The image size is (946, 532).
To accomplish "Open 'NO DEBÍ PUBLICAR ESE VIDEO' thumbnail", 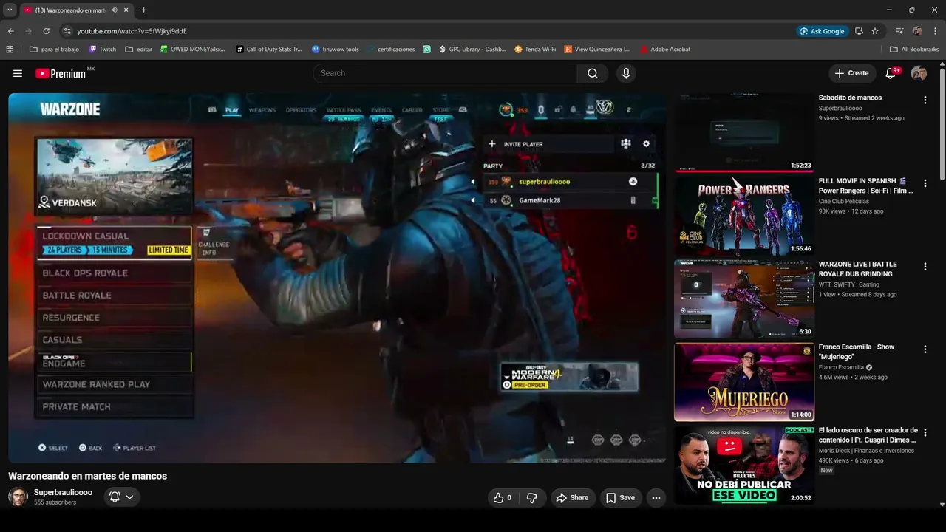I will (x=743, y=465).
